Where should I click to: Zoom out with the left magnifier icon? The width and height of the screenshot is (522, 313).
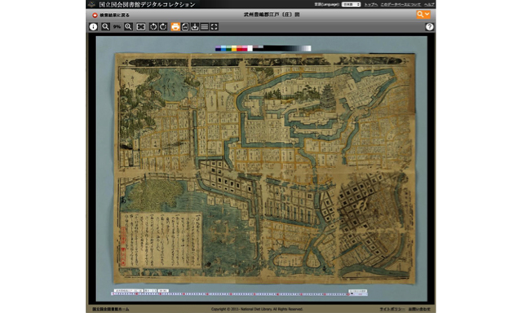click(x=105, y=27)
